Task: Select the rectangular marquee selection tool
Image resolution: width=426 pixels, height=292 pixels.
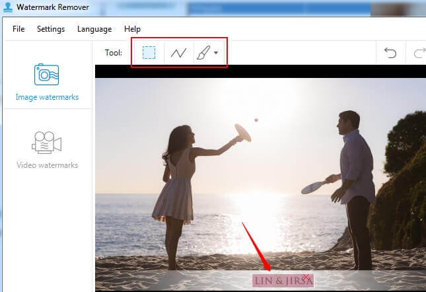Action: click(149, 53)
